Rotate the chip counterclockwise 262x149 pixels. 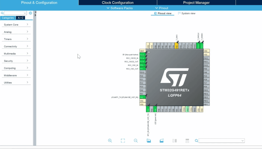pyautogui.click(x=161, y=140)
